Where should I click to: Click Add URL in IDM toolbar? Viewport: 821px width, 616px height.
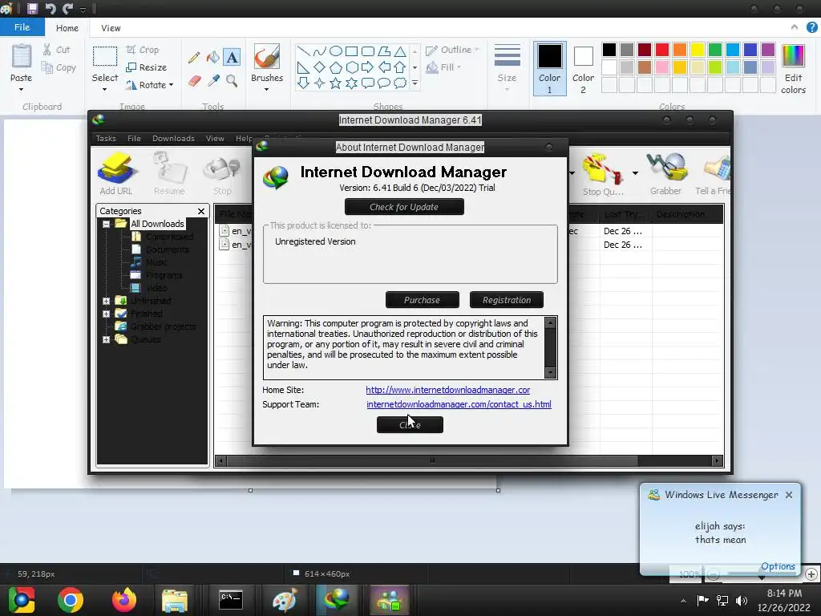click(x=116, y=173)
